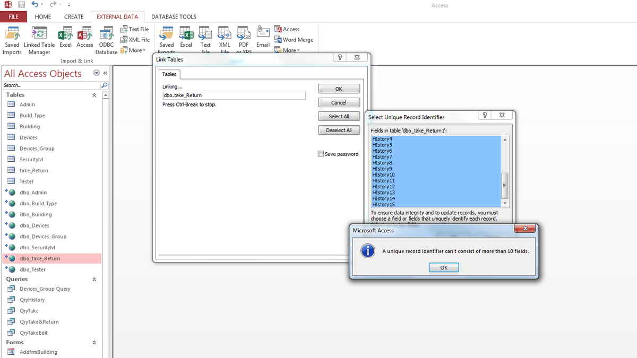Screen dimensions: 637x358
Task: Open Saved Exports in the ribbon
Action: pyautogui.click(x=167, y=39)
